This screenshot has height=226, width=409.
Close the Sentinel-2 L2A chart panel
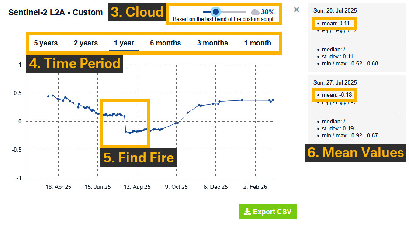(x=296, y=10)
